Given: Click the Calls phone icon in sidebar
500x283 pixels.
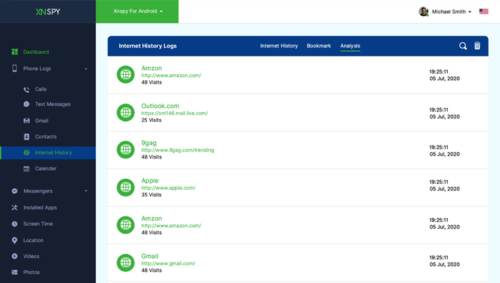Looking at the screenshot, I should click(x=27, y=89).
